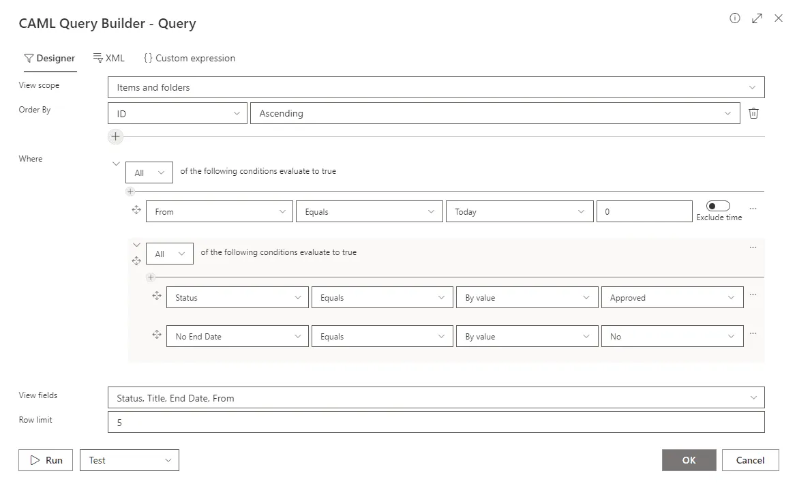797x484 pixels.
Task: Open the ellipsis menu of the nested condition group
Action: pyautogui.click(x=753, y=247)
